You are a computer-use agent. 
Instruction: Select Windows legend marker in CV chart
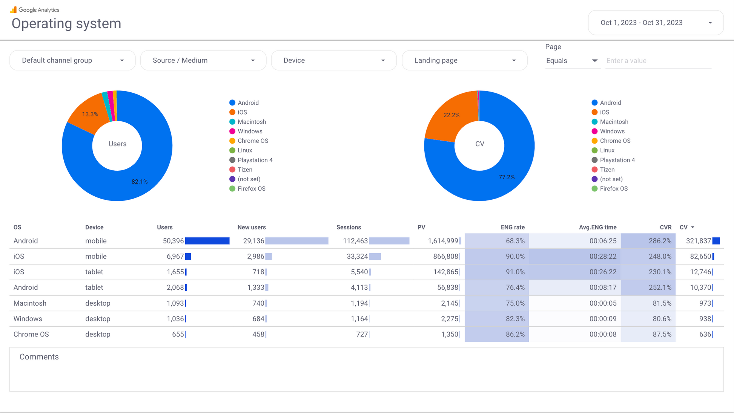tap(594, 131)
